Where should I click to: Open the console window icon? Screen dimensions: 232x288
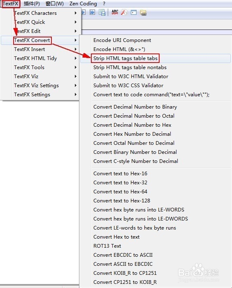(134, 12)
